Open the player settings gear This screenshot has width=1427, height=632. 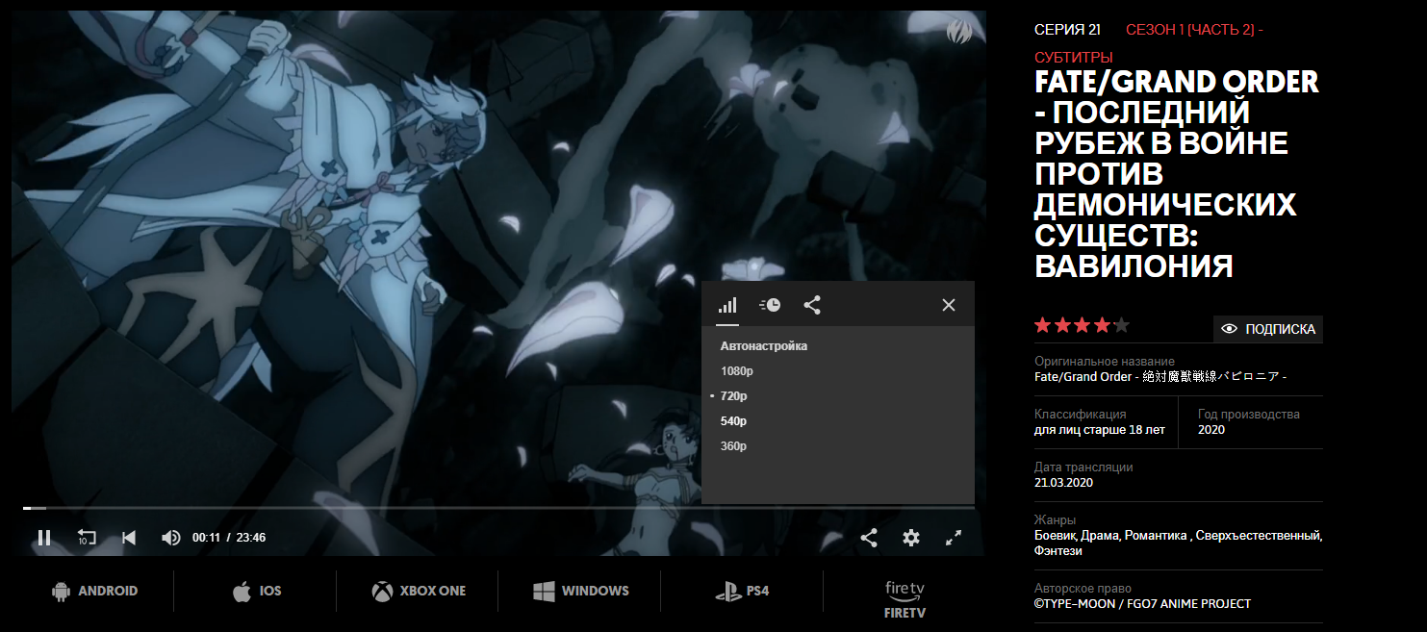click(911, 538)
